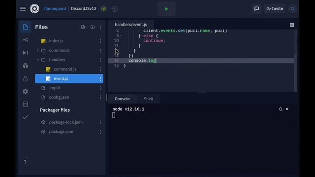Open options for command.js

pyautogui.click(x=100, y=69)
